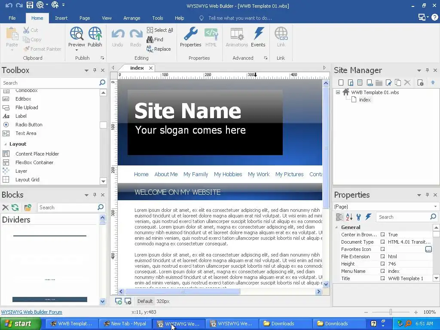The width and height of the screenshot is (440, 330).
Task: Add a new page in Site Manager
Action: (x=341, y=82)
